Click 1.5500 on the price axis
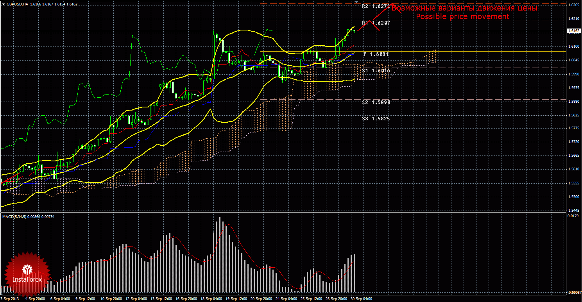Viewport: 582px width, 302px height. 574,197
